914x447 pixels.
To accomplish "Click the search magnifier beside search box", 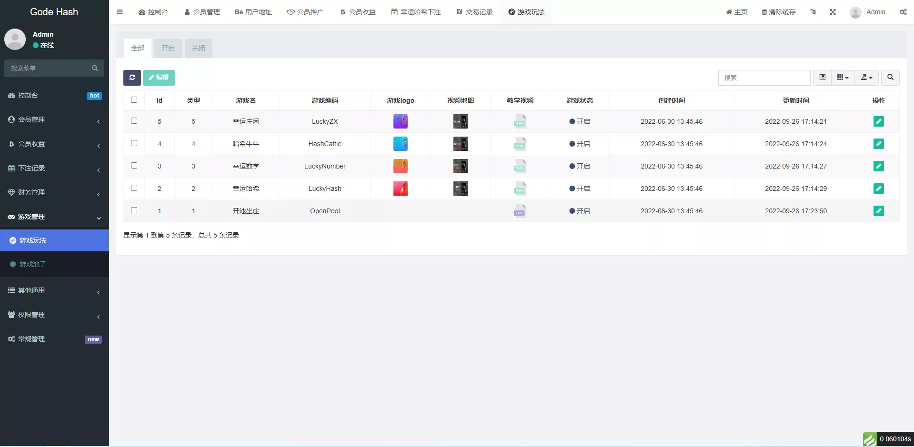I will click(x=889, y=78).
